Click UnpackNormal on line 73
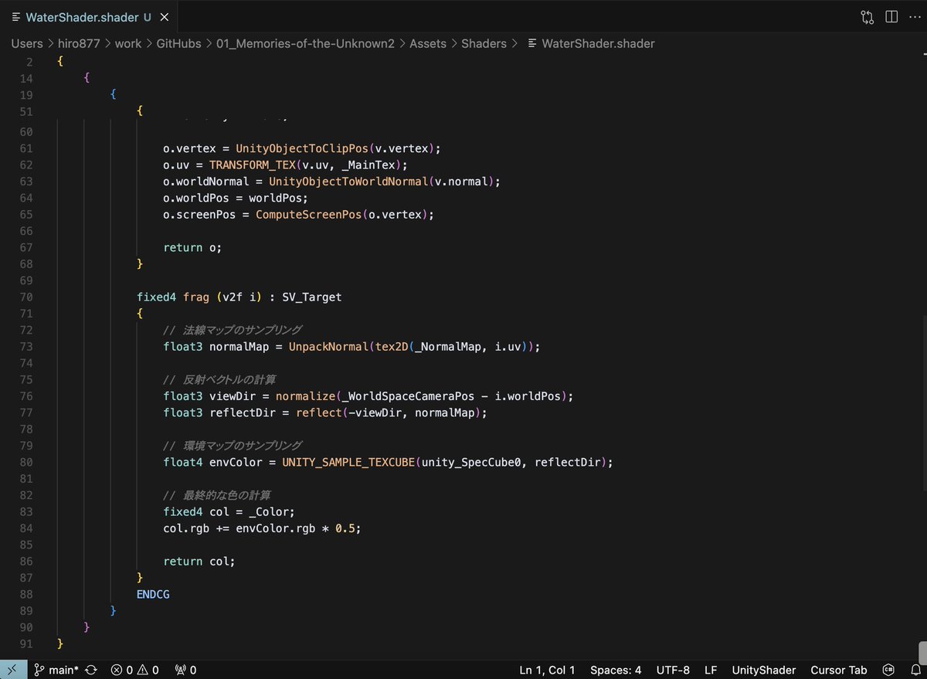927x679 pixels. pos(328,347)
